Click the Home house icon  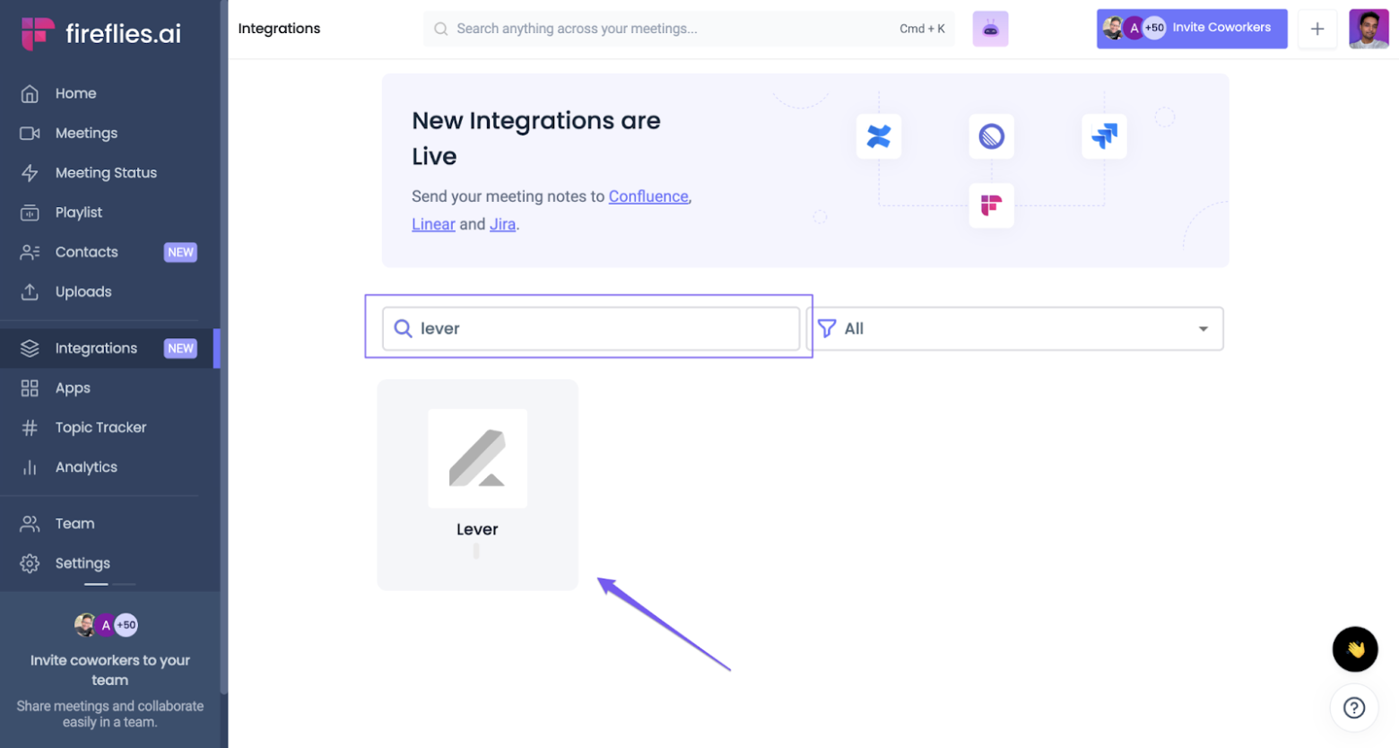tap(30, 93)
